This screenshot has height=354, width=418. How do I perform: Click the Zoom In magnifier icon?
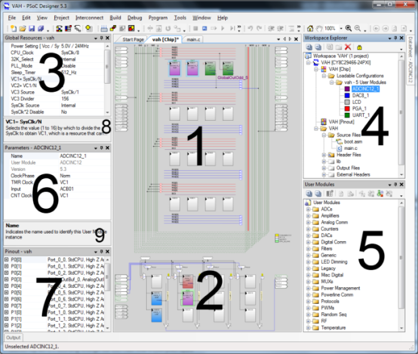(348, 28)
